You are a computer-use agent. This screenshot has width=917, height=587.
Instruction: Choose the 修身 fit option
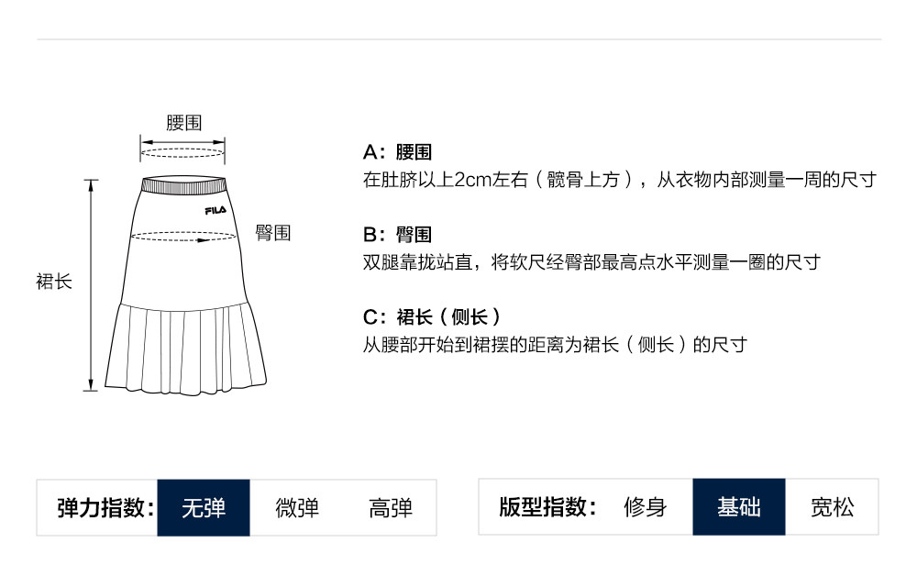click(x=646, y=506)
